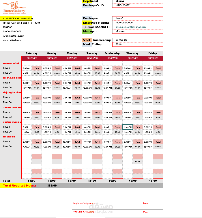
Task: Select employee name mohamed blbl
Action: (x=12, y=78)
